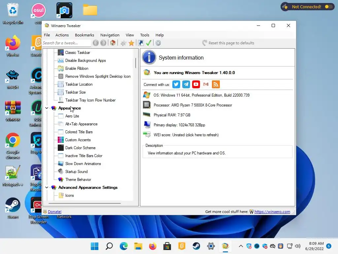Screen dimensions: 338x254
Task: Click the WinRAR desktop shortcut
Action: 13,110
